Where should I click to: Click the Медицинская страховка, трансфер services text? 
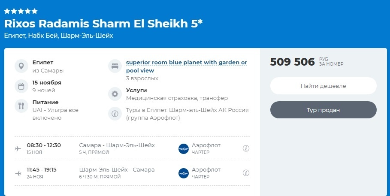pos(177,98)
